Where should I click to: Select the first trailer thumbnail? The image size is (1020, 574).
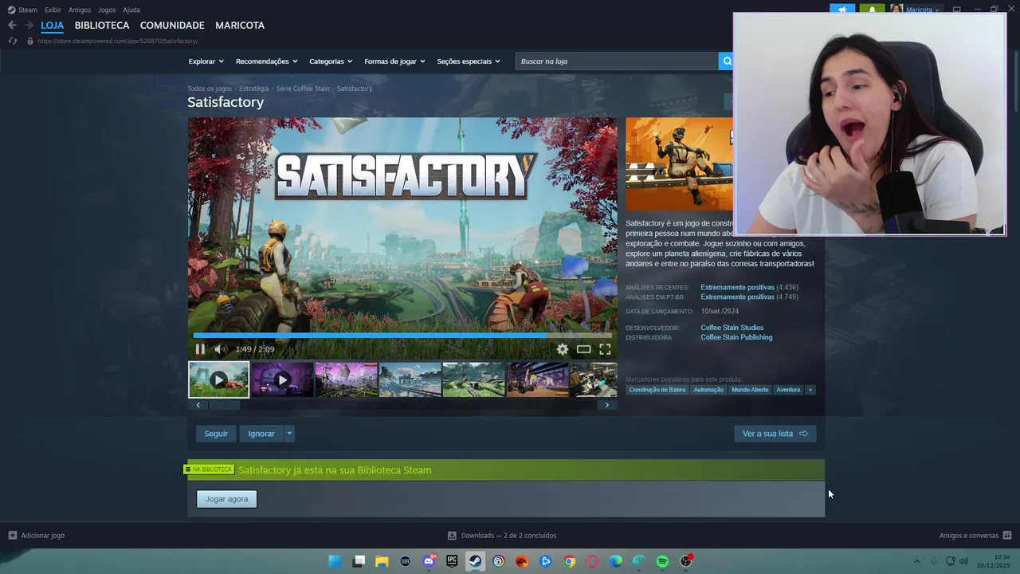pyautogui.click(x=218, y=379)
